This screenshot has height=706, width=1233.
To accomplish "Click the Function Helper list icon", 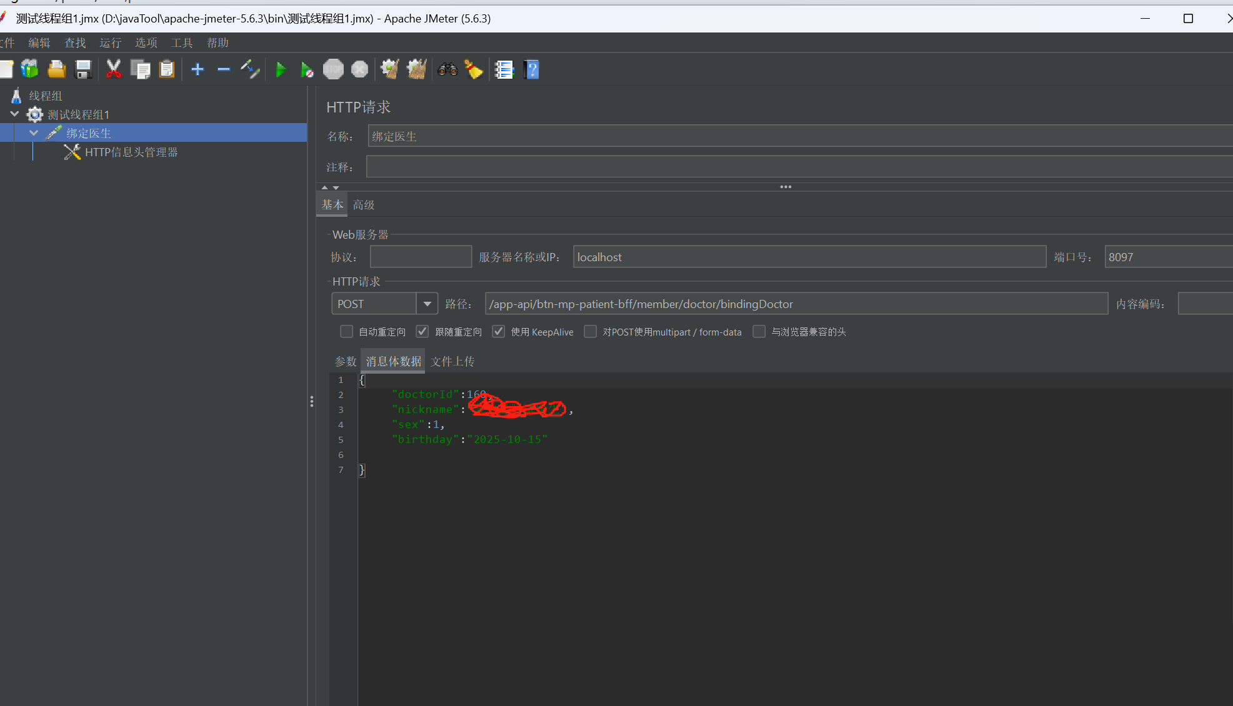I will coord(504,69).
